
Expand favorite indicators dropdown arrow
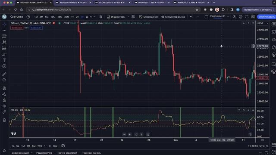point(128,17)
